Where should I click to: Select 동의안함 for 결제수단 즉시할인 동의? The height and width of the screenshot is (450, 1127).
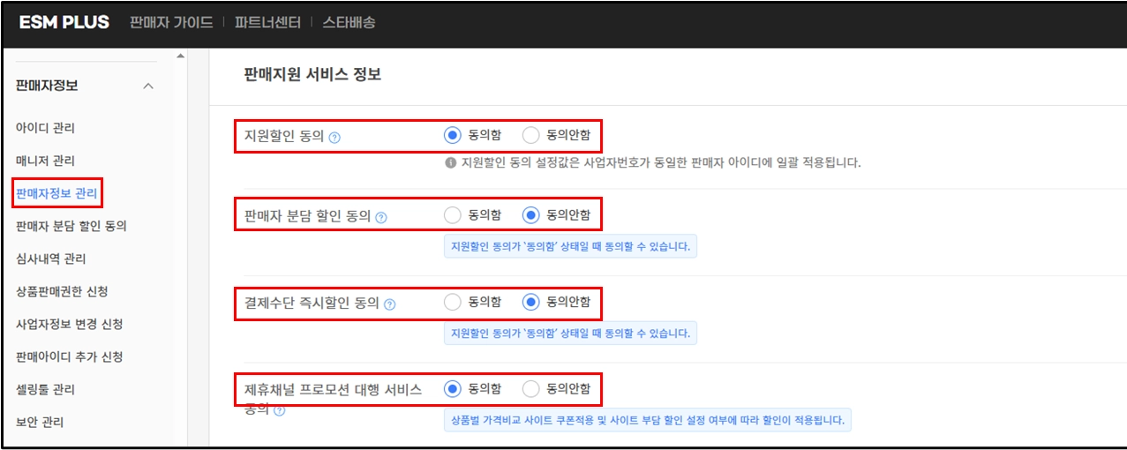[x=530, y=302]
